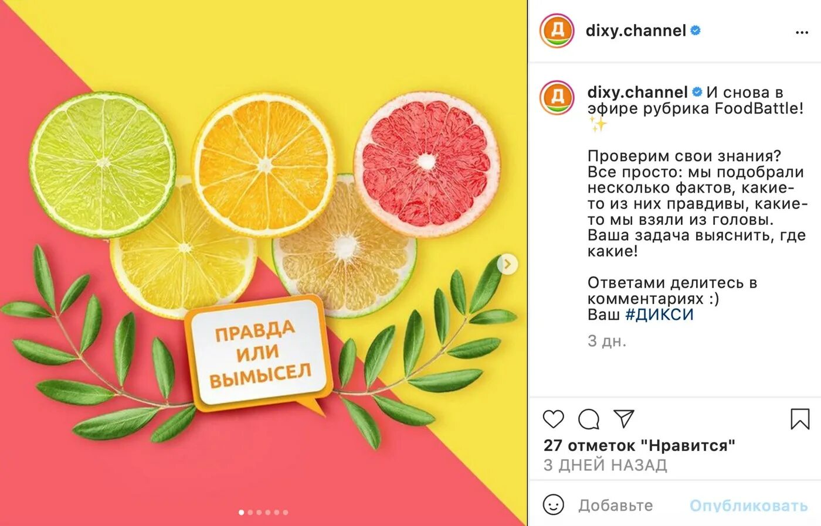View the 27 отметок "Нравится" likes list

[x=639, y=445]
